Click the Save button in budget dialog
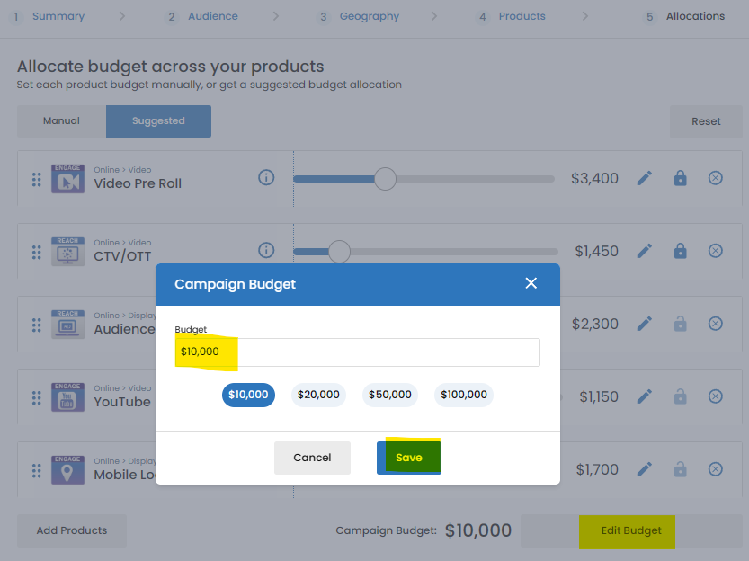 pyautogui.click(x=409, y=458)
